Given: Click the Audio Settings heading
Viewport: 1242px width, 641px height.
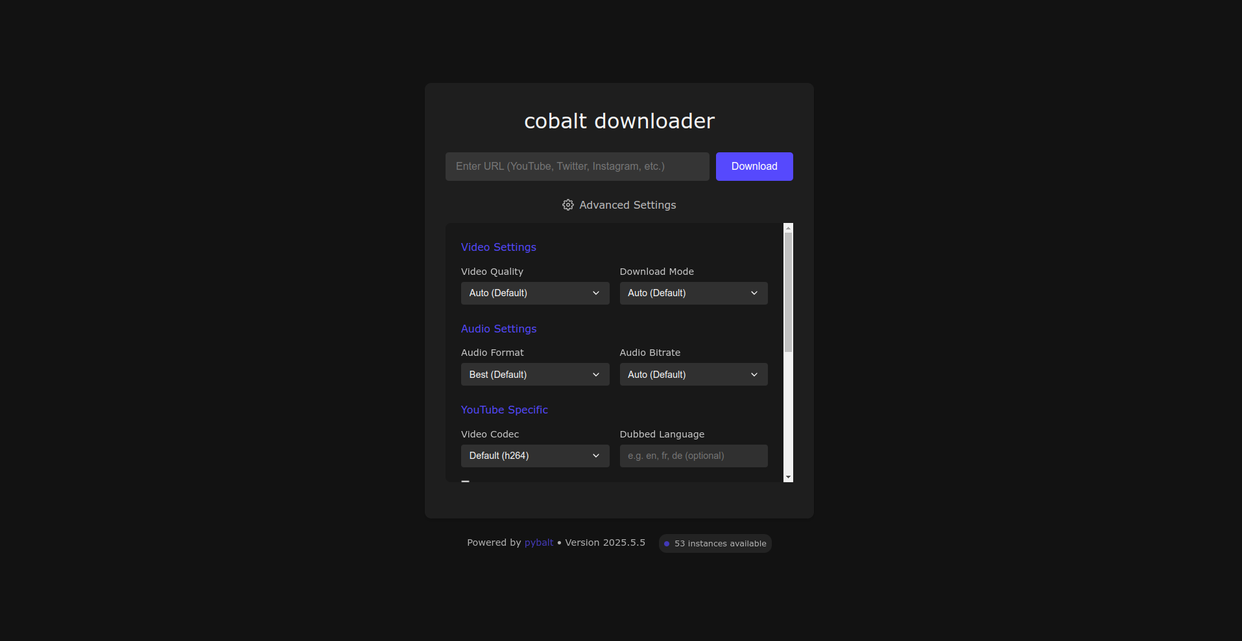Looking at the screenshot, I should click(499, 329).
